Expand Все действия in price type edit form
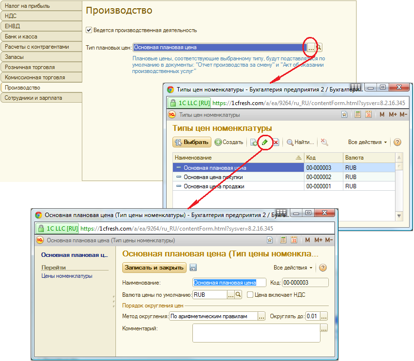This screenshot has height=361, width=414. [293, 268]
